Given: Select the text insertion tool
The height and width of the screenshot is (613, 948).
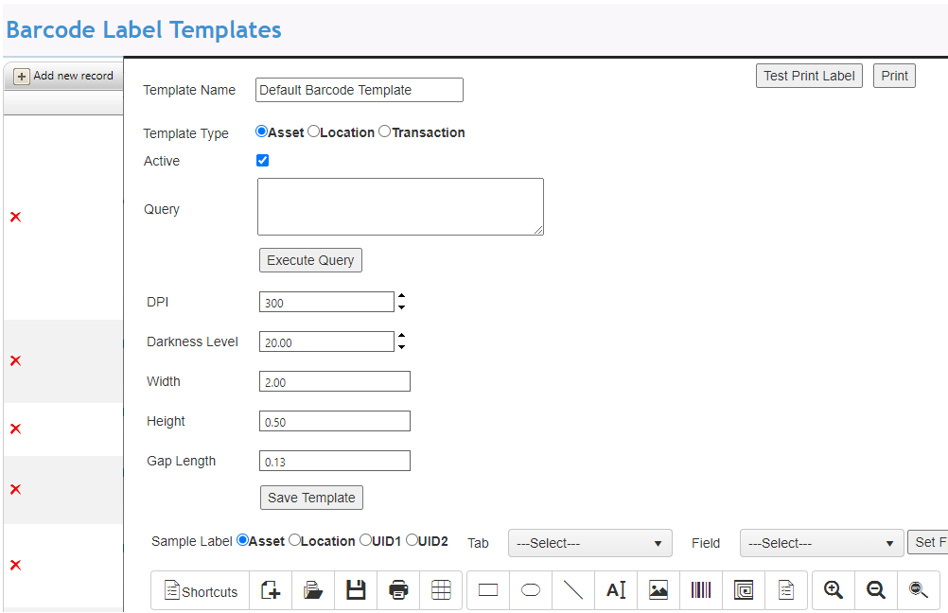Looking at the screenshot, I should point(616,589).
